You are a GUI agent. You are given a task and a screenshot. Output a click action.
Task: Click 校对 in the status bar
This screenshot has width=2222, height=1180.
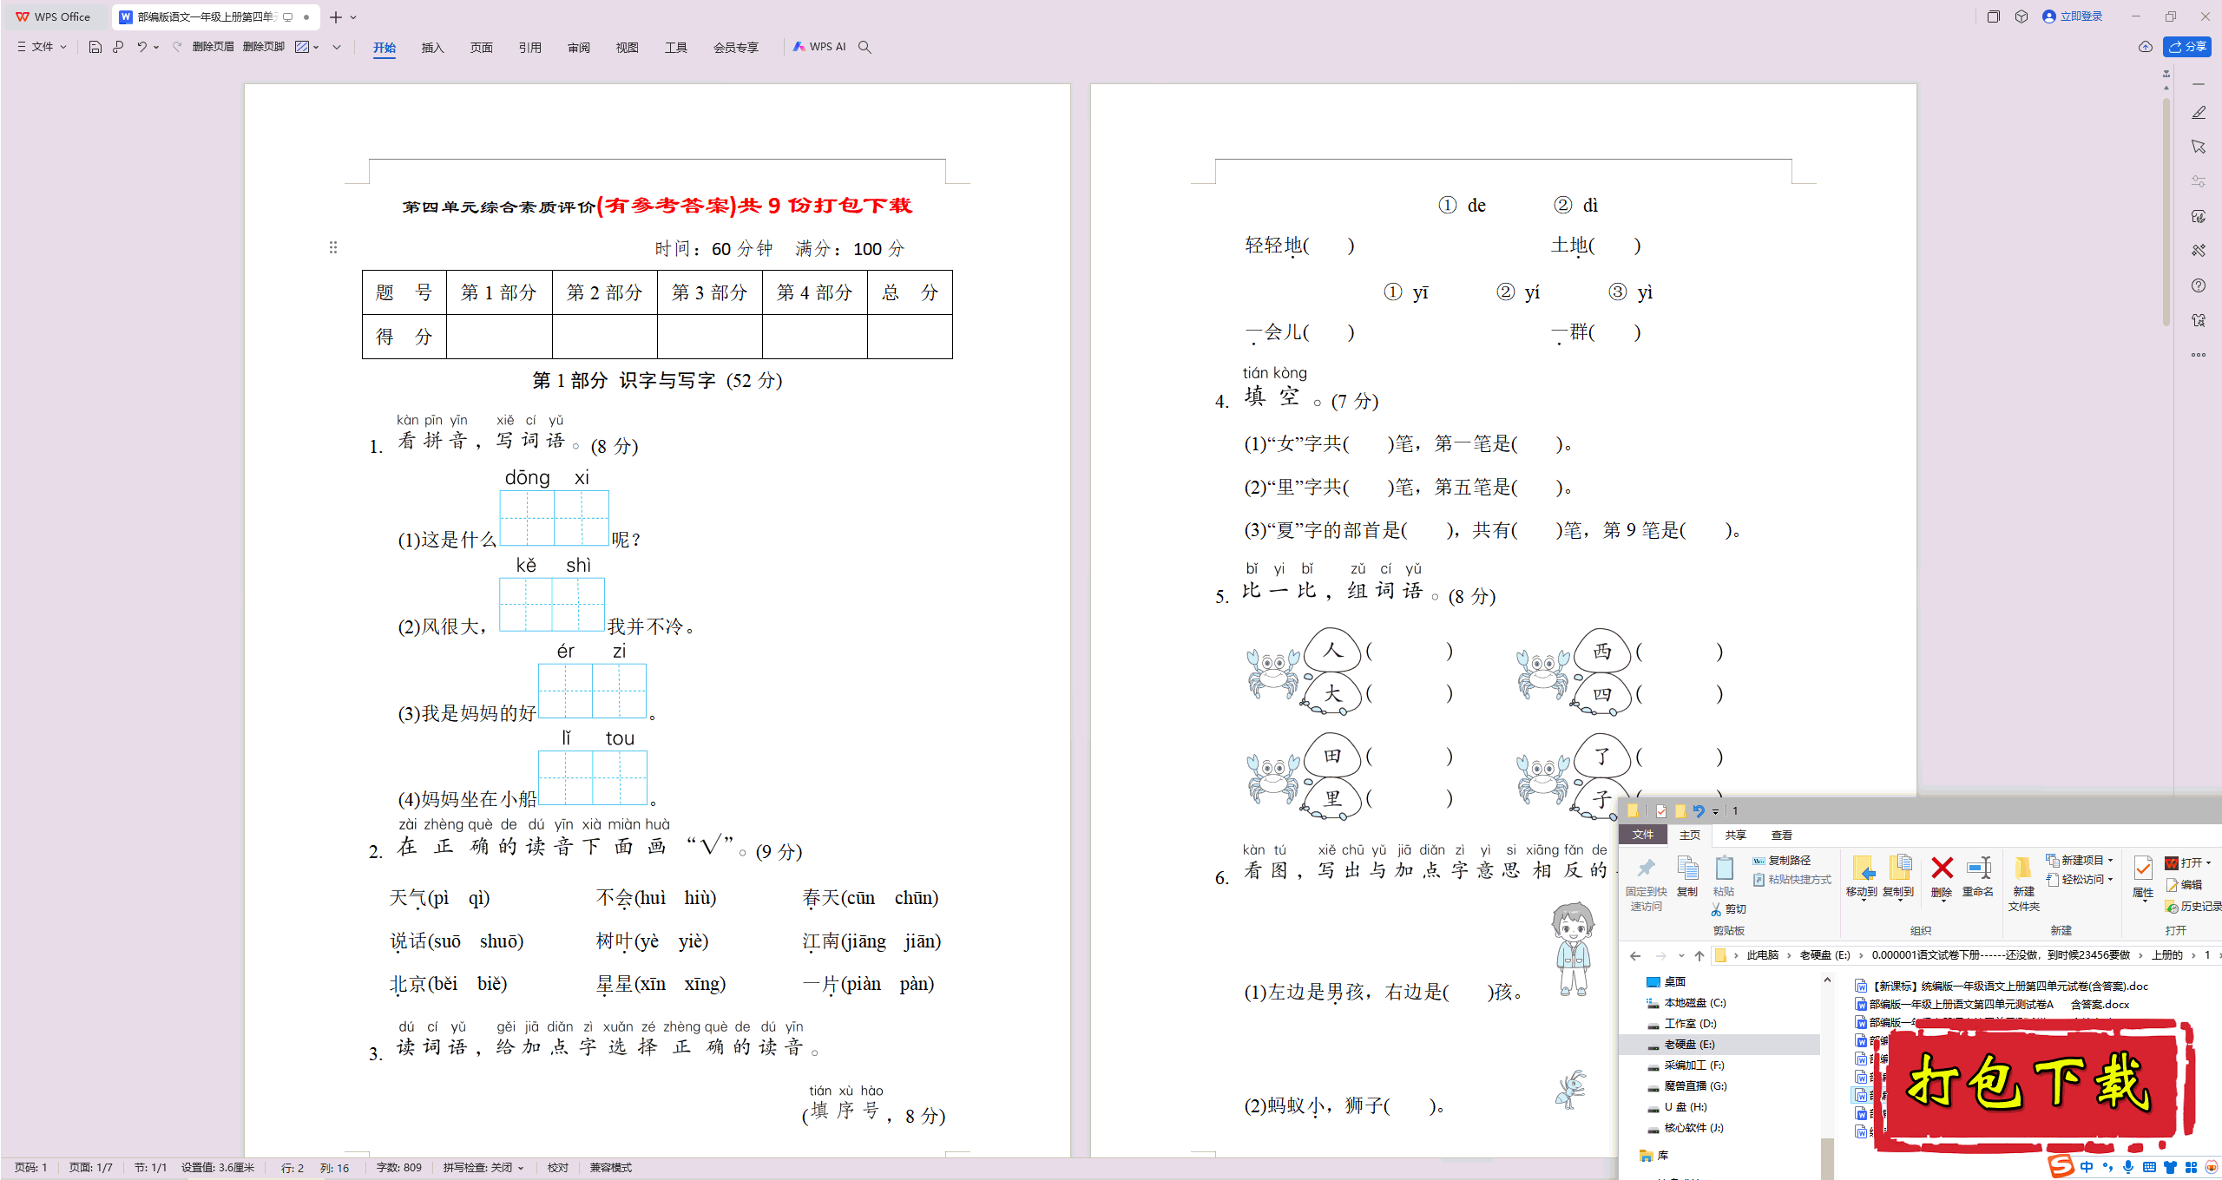point(558,1168)
